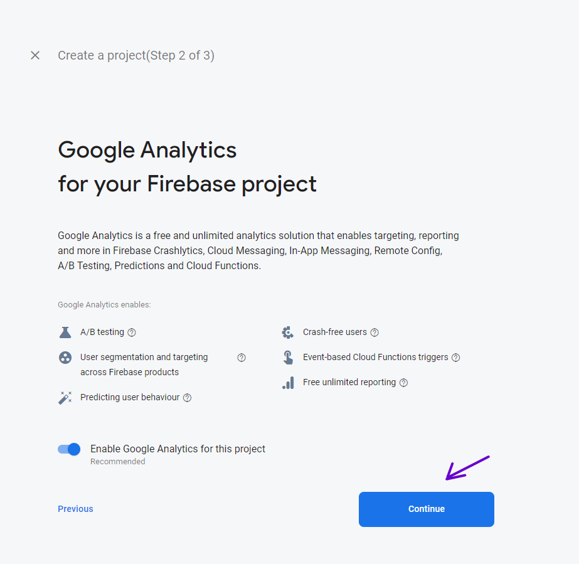Viewport: 579px width, 564px height.
Task: Click the Create a project step title
Action: [x=136, y=55]
